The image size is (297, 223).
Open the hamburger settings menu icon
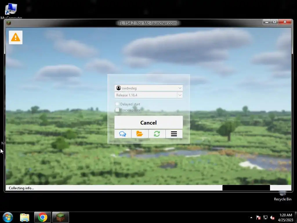174,134
